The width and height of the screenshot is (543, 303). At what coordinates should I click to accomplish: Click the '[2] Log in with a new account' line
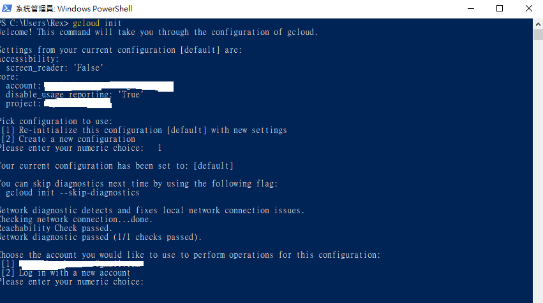tap(66, 273)
